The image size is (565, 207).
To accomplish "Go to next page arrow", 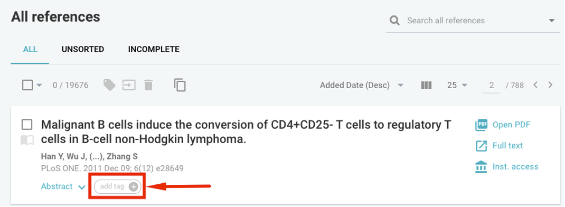I will click(550, 85).
